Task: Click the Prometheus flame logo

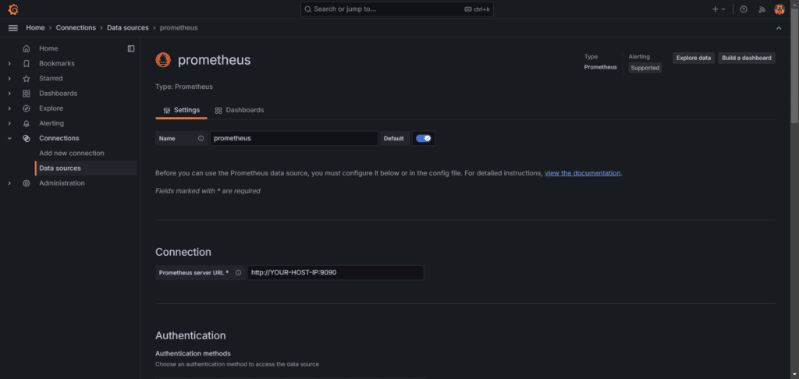Action: pyautogui.click(x=163, y=60)
